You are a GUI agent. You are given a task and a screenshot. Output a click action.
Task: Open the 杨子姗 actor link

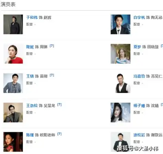point(139,105)
